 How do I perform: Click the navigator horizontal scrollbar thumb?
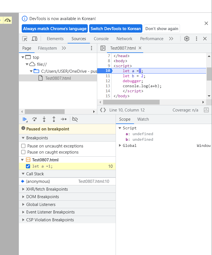pyautogui.click(x=45, y=111)
